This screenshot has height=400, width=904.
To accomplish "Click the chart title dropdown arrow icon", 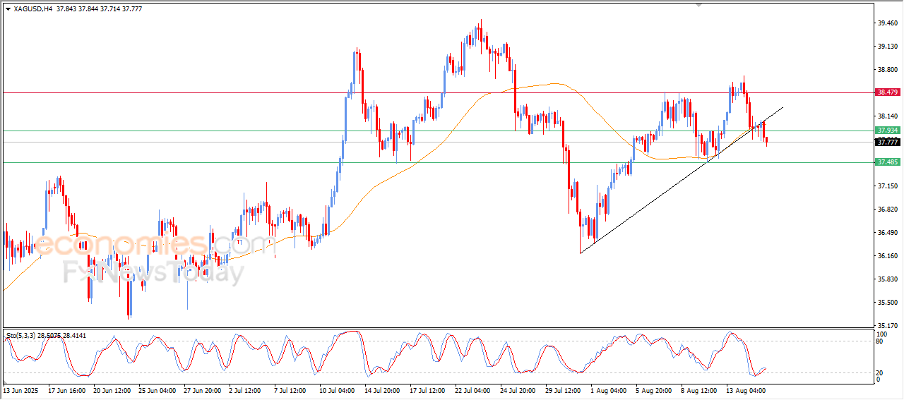I will pos(8,9).
